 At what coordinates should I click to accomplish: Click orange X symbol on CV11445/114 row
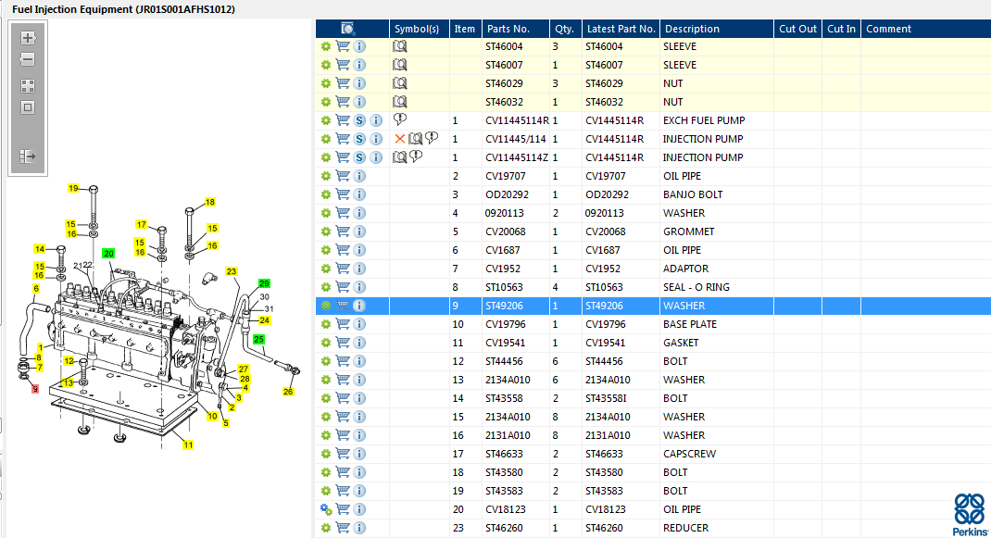coord(400,139)
